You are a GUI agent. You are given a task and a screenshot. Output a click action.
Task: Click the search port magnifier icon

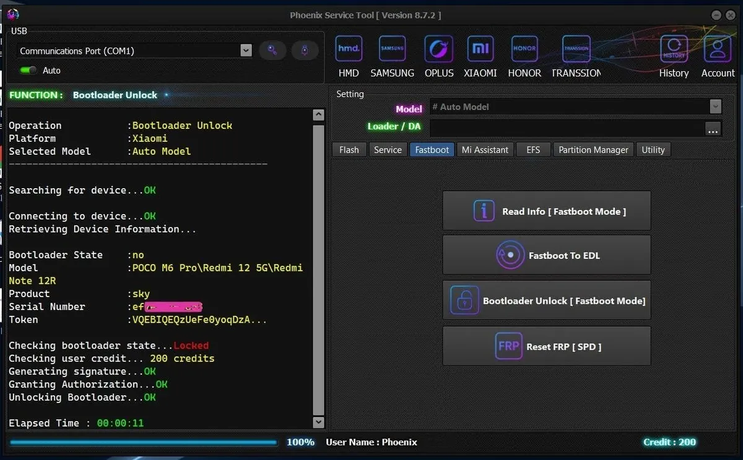272,51
